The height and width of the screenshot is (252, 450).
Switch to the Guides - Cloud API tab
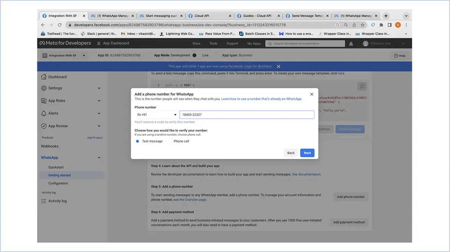(258, 16)
